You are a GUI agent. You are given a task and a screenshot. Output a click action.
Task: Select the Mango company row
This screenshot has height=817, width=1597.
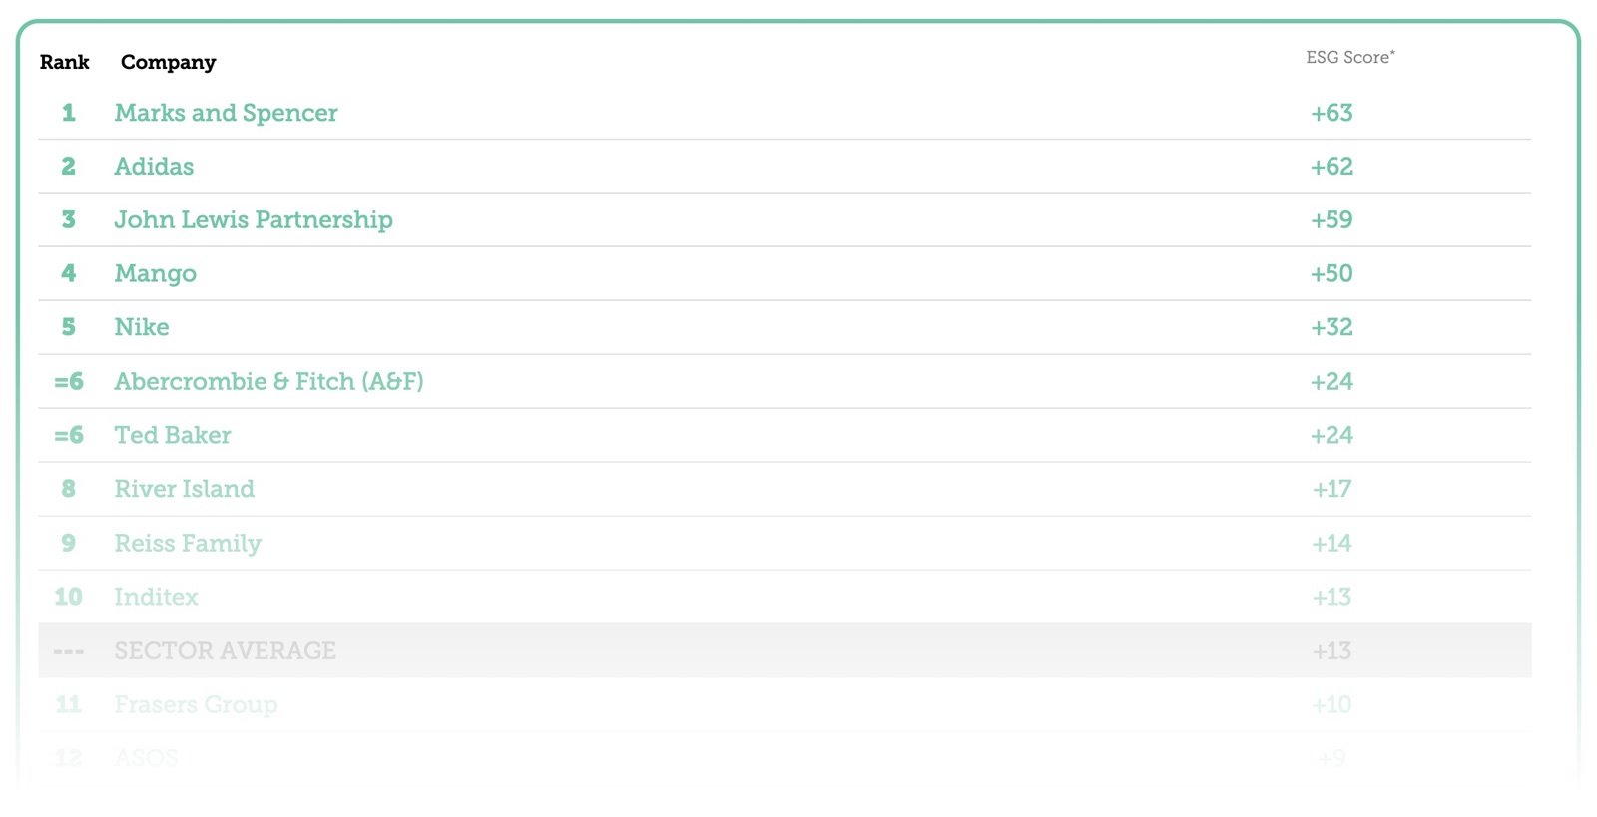point(155,274)
